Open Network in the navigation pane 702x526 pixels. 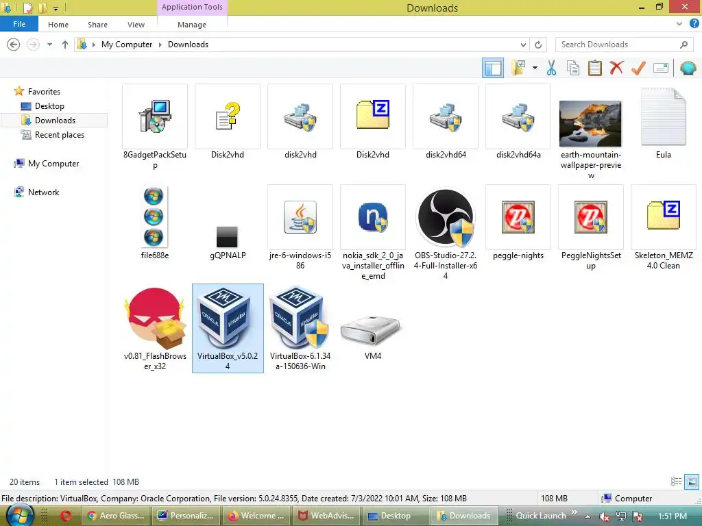pos(43,192)
